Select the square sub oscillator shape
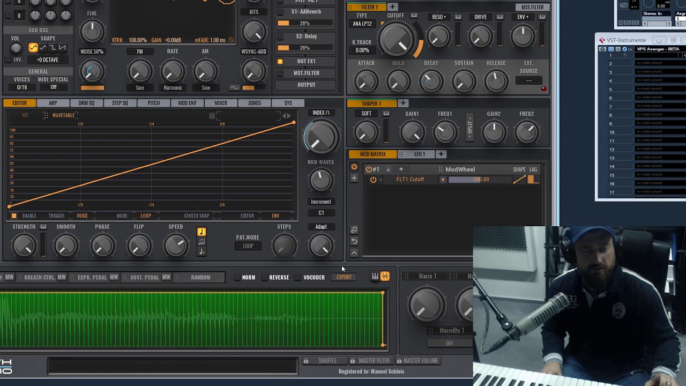The height and width of the screenshot is (386, 686). point(53,48)
